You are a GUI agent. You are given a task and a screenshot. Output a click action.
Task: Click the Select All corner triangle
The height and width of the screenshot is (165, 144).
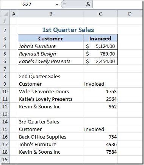(5, 14)
